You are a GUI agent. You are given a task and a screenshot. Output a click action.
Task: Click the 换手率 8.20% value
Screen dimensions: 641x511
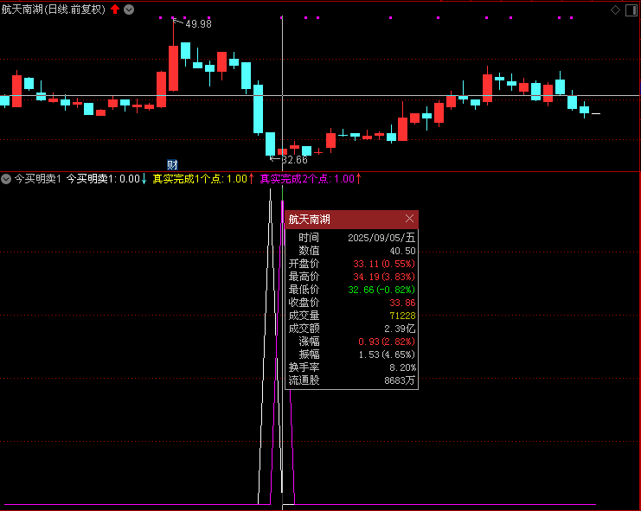click(402, 367)
